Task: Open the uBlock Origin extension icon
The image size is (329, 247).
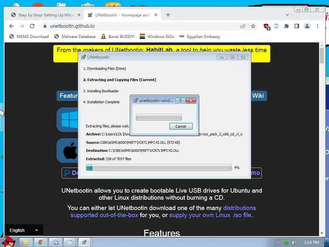Action: pyautogui.click(x=266, y=26)
